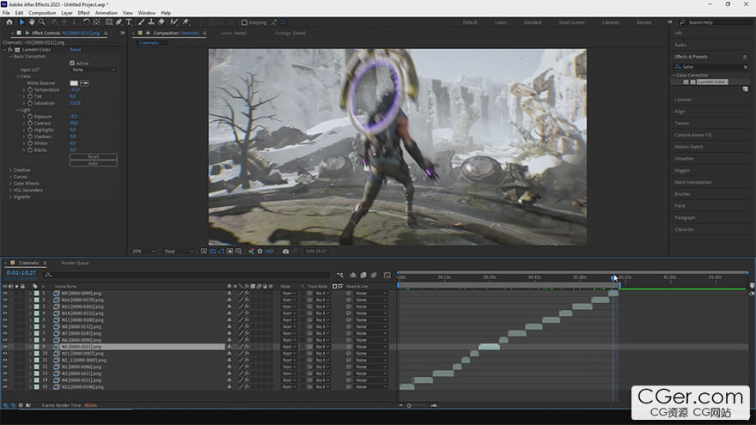Open the Motion Sketch panel
This screenshot has width=756, height=425.
[688, 147]
